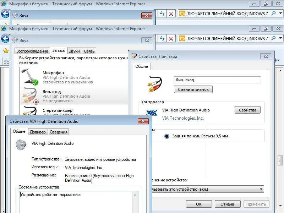Refresh page in the front IE window
Screen dimensions: 284x213
(162, 39)
